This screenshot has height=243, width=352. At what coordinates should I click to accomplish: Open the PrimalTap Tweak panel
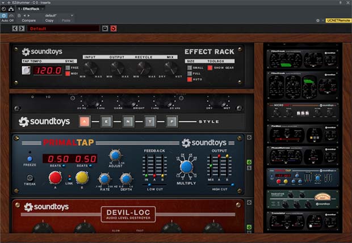pos(30,178)
